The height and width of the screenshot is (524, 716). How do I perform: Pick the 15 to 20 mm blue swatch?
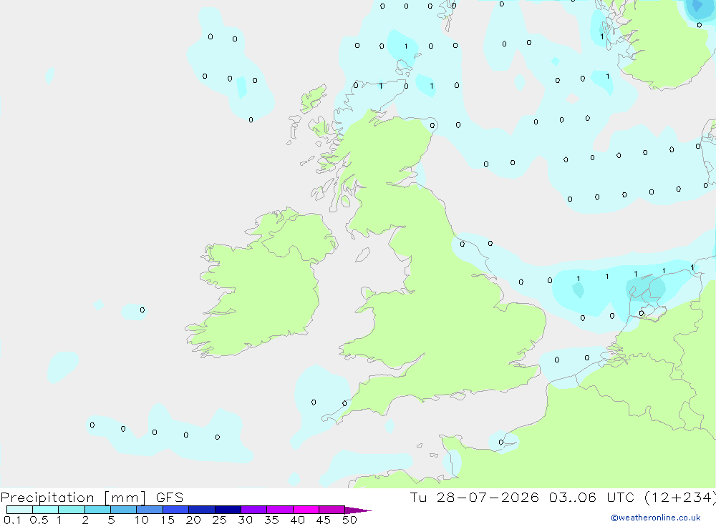176,510
